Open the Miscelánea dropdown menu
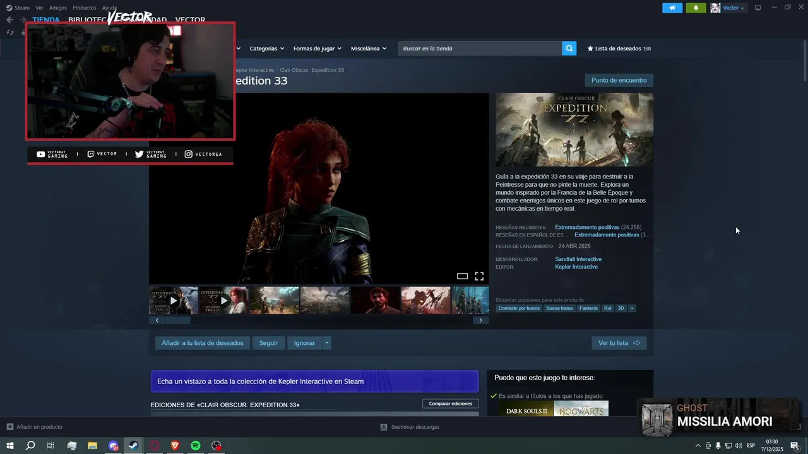 369,49
